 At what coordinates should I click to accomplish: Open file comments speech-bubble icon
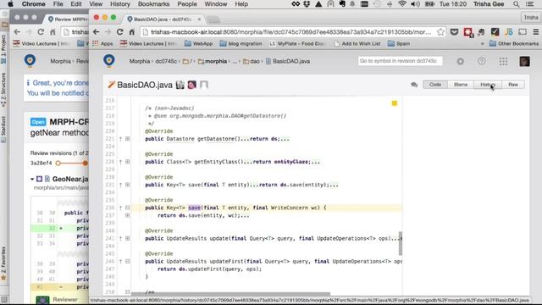point(414,85)
